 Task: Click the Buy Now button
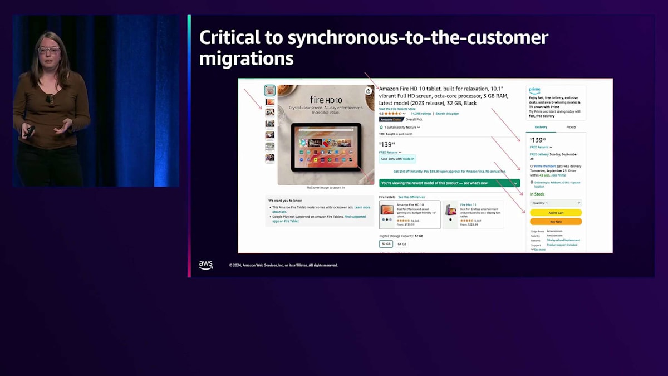(556, 222)
